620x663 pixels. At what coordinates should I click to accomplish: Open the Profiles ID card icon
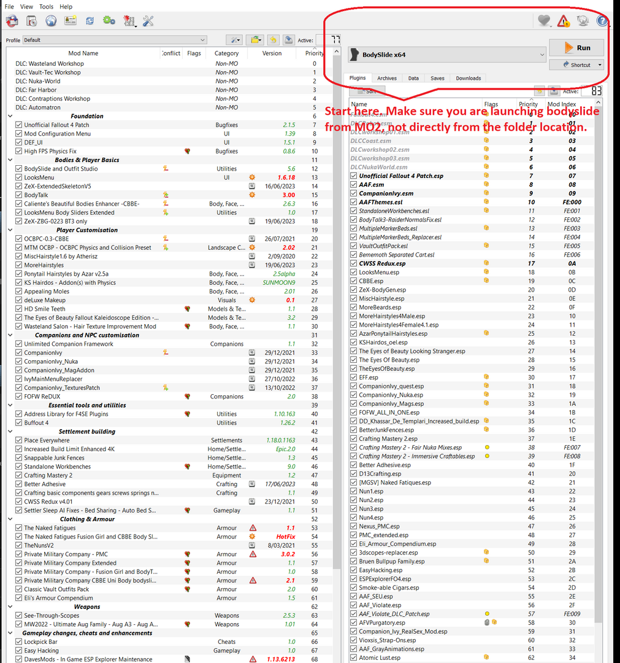click(x=70, y=20)
